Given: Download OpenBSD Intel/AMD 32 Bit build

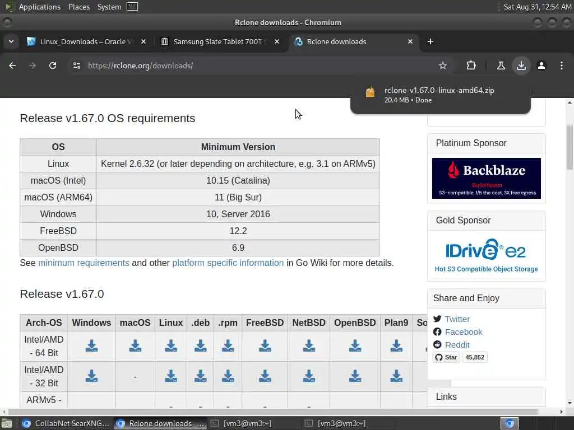Looking at the screenshot, I should coord(355,376).
